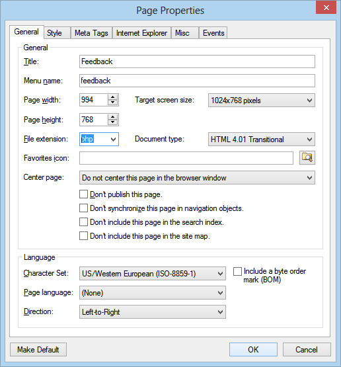This screenshot has width=341, height=367.
Task: Open the Center page dropdown
Action: click(197, 178)
